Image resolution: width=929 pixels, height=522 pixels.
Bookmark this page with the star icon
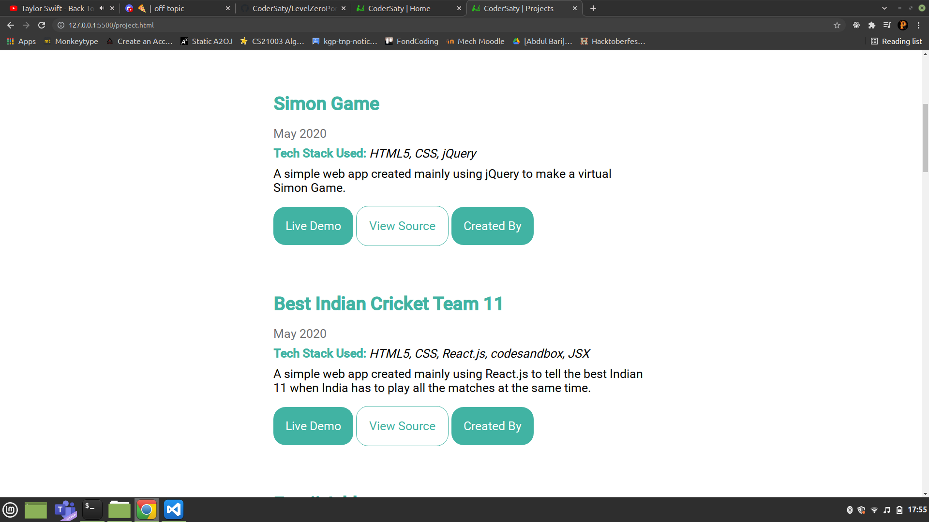click(837, 25)
